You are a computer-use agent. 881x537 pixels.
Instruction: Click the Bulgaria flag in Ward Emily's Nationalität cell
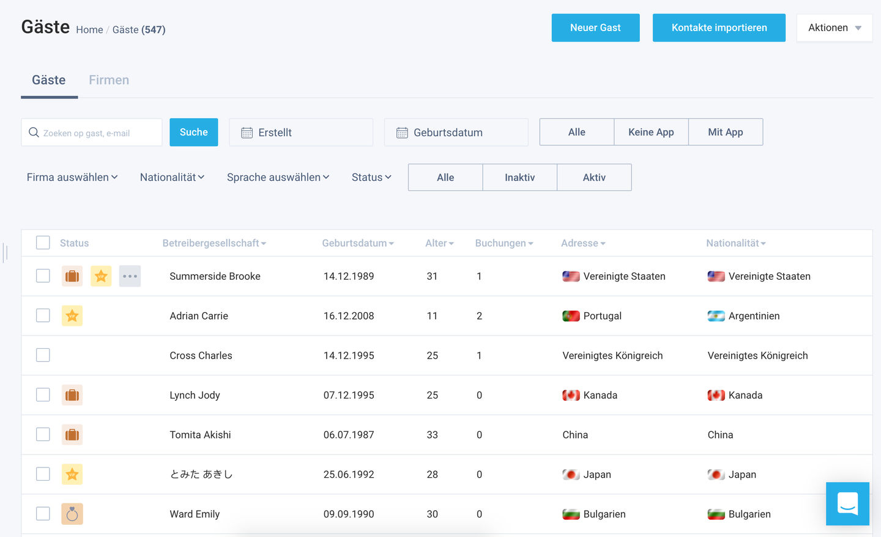(x=716, y=514)
